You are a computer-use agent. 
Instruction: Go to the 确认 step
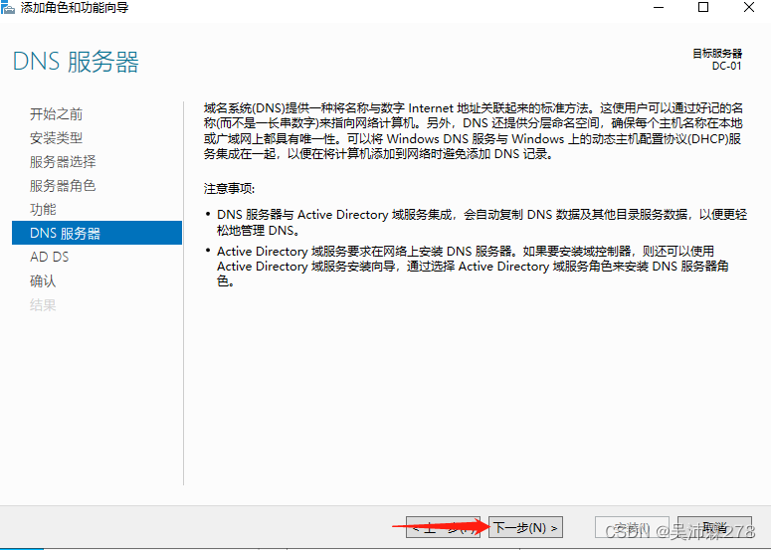pos(43,280)
